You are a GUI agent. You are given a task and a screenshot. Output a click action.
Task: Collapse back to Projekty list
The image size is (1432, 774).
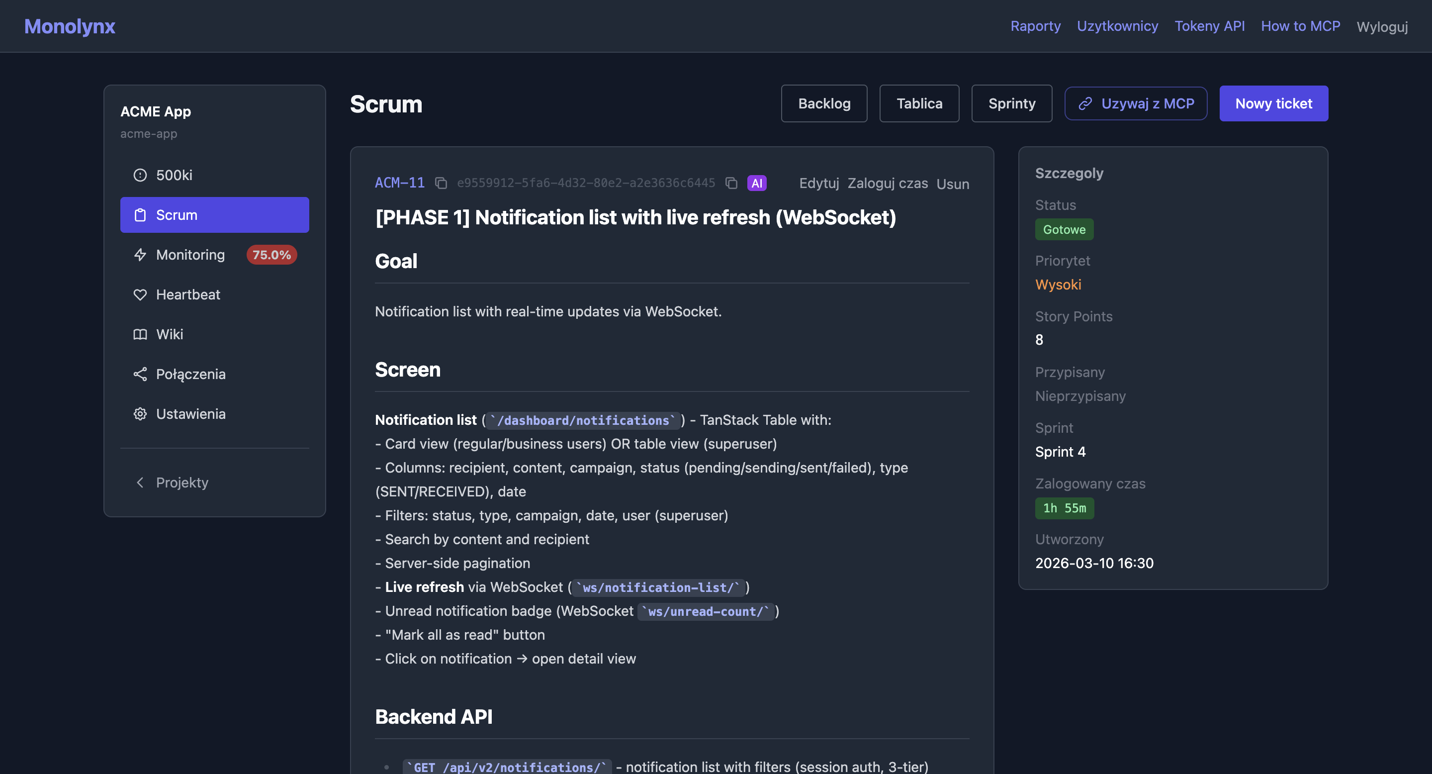tap(182, 483)
